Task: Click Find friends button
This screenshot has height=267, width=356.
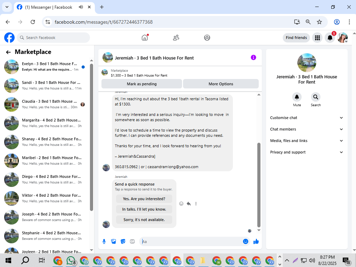Action: [296, 38]
